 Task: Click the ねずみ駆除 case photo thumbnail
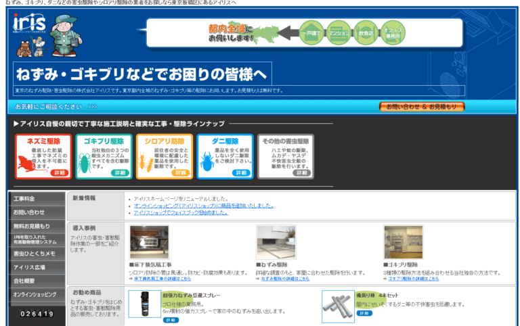pyautogui.click(x=276, y=242)
